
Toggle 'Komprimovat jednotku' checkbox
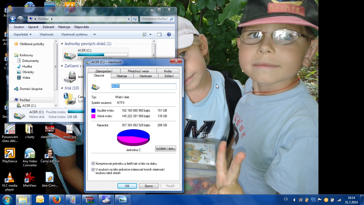coord(93,164)
